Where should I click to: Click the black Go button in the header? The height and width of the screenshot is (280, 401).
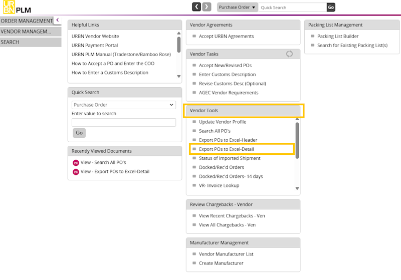point(331,8)
